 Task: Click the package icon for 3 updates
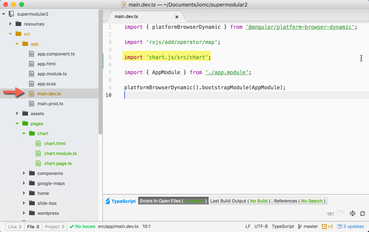(340, 226)
